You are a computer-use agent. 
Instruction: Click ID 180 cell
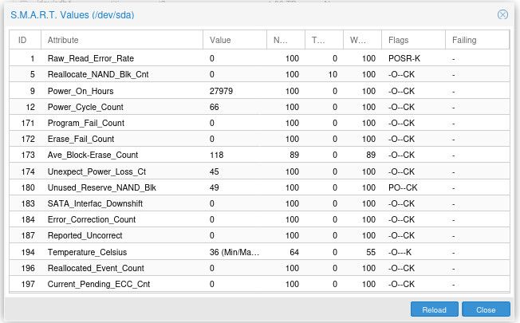click(28, 187)
